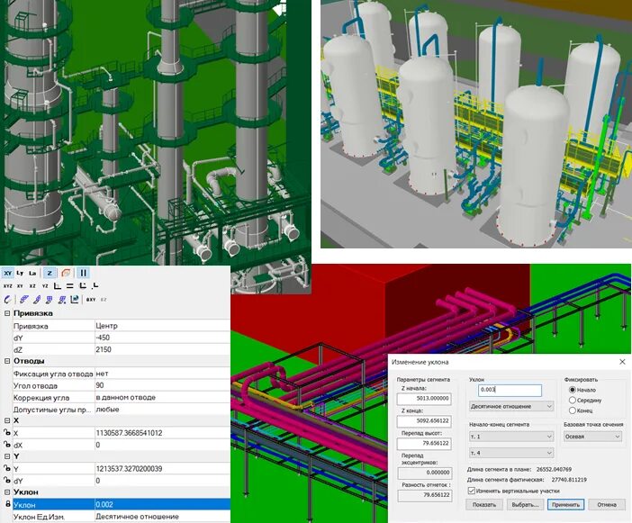
Task: Select the Середину radio button
Action: click(572, 400)
